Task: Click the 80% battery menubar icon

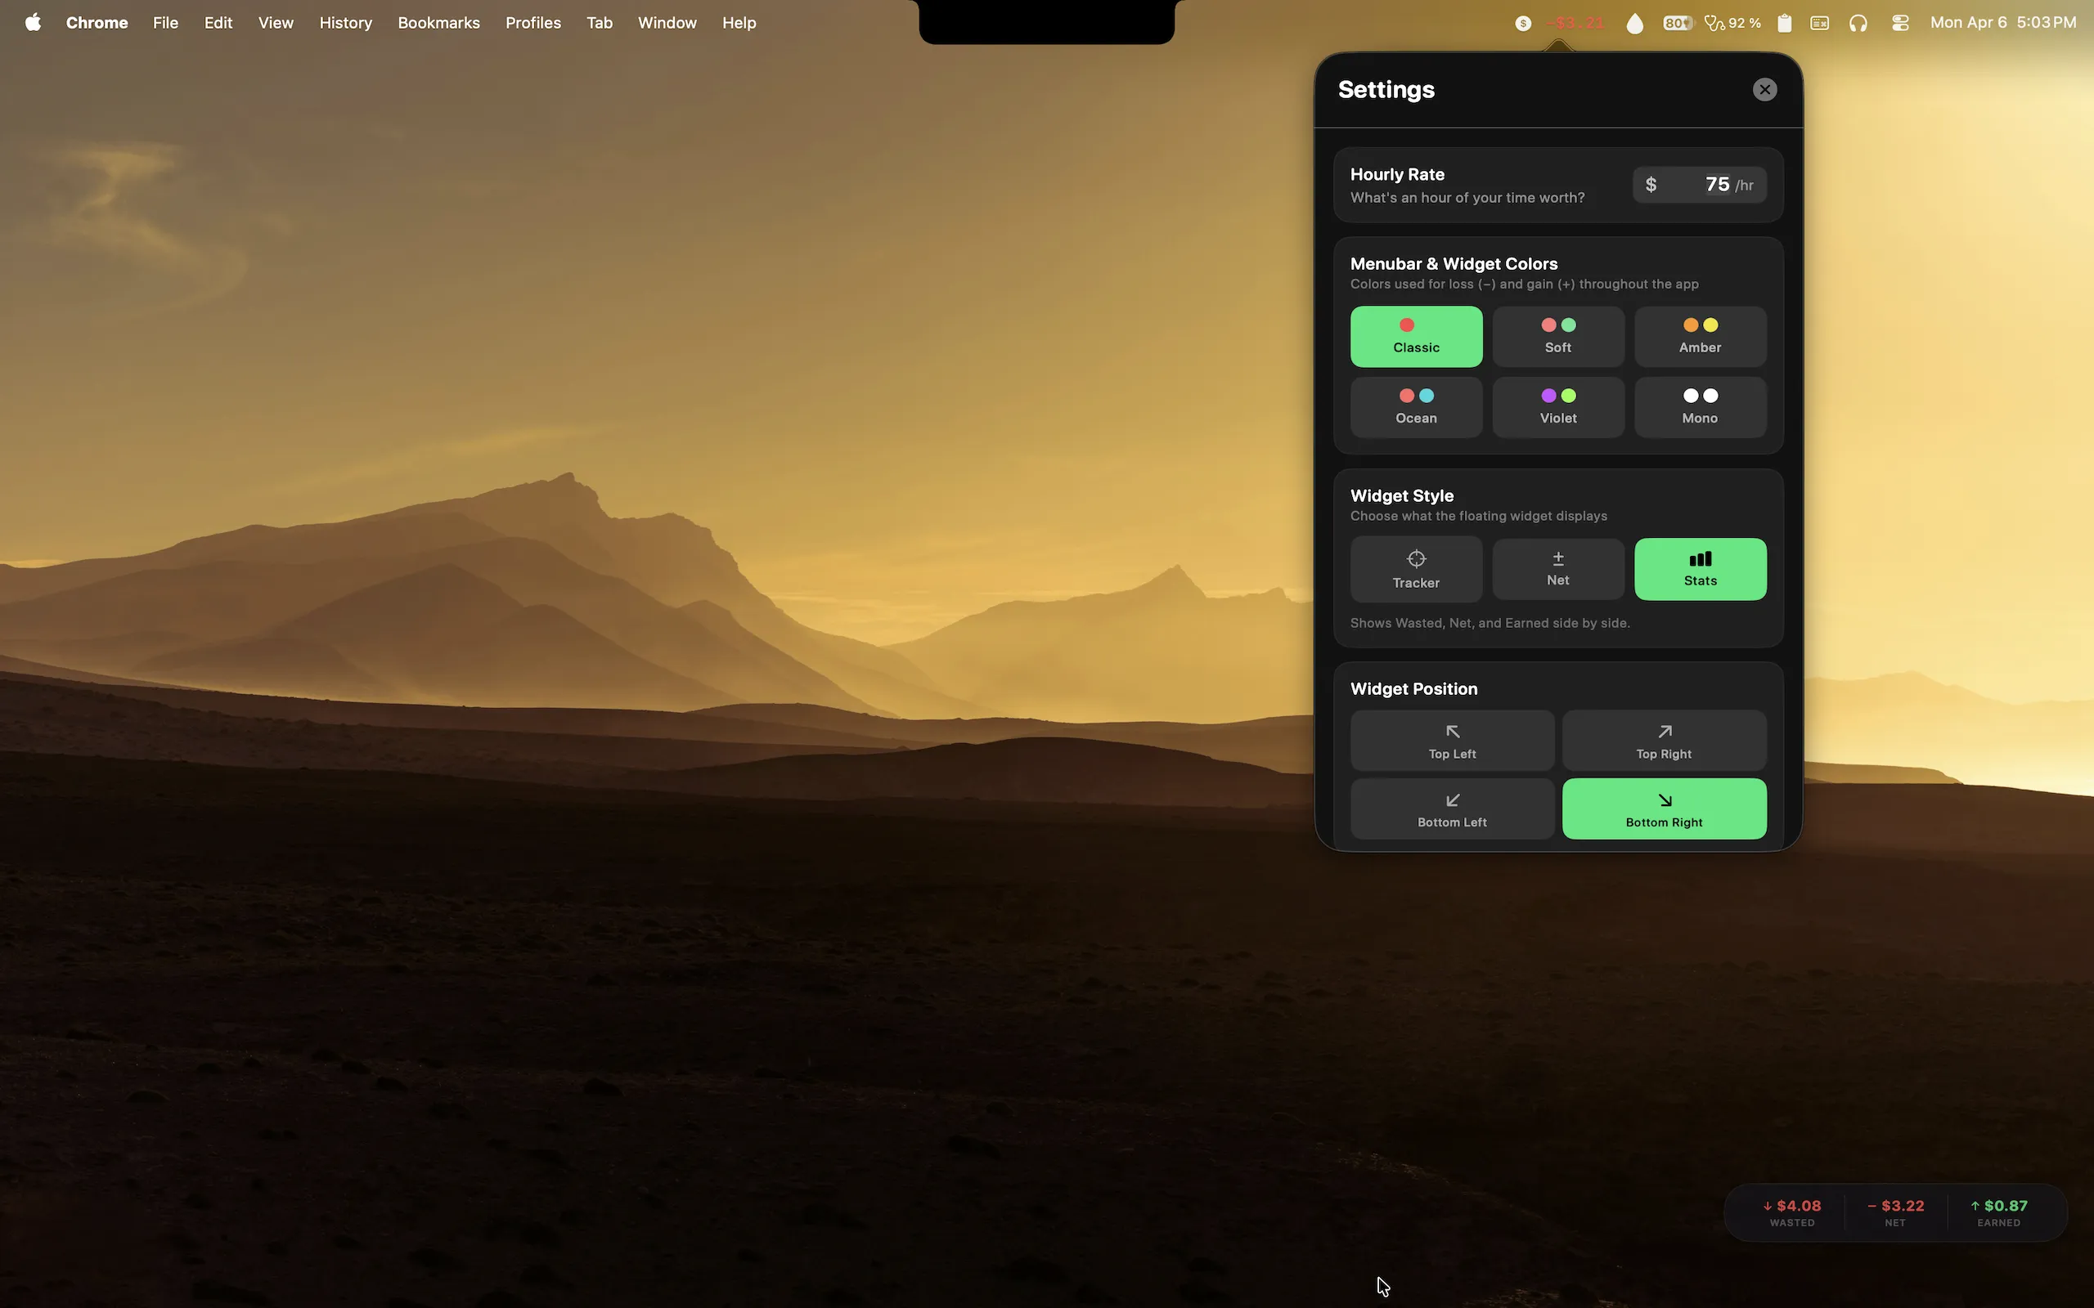Action: coord(1676,24)
